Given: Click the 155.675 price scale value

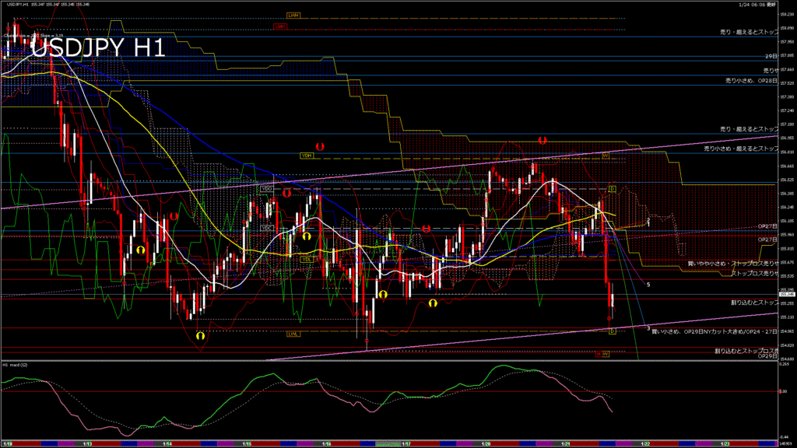Looking at the screenshot, I should pyautogui.click(x=787, y=262).
